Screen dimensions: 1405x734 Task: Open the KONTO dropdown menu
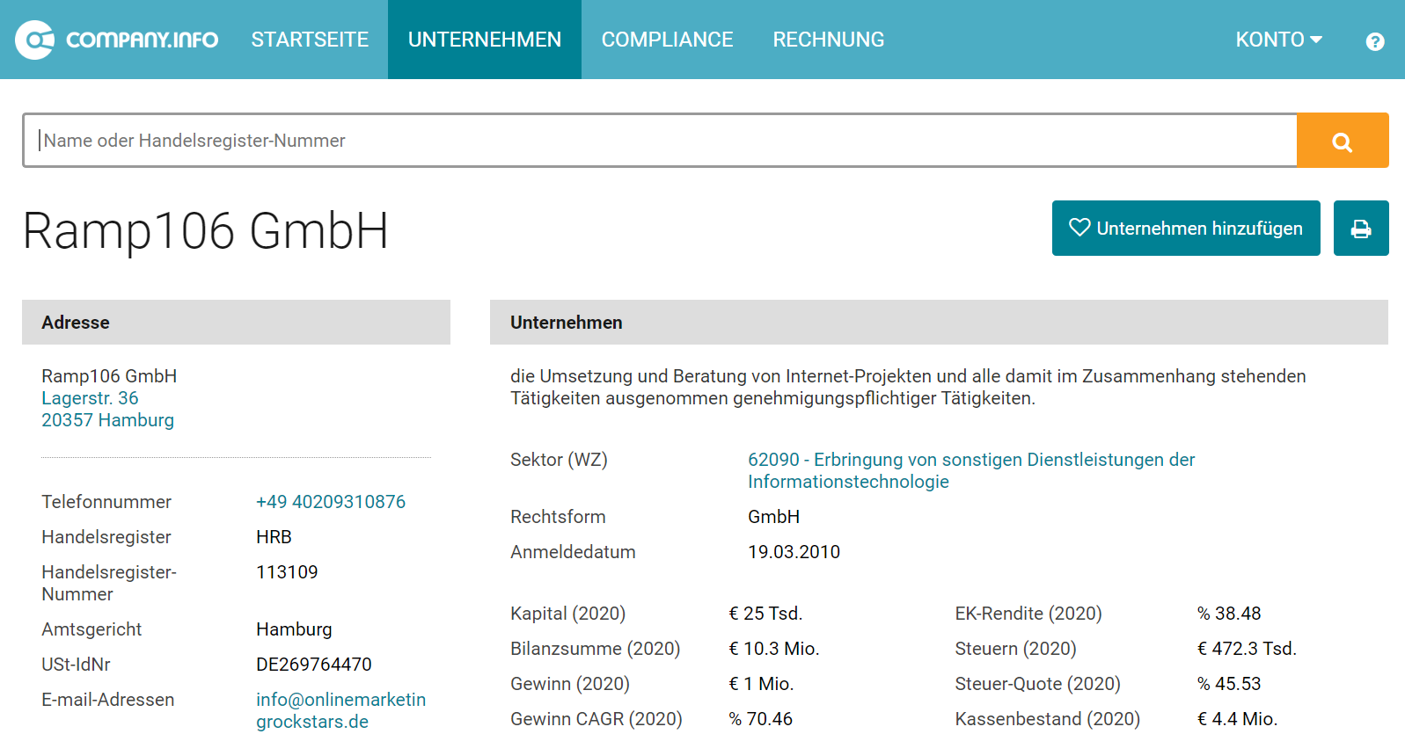tap(1278, 40)
